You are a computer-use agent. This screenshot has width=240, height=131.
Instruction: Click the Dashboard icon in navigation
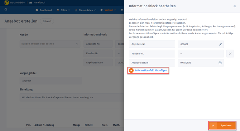[x=37, y=10]
